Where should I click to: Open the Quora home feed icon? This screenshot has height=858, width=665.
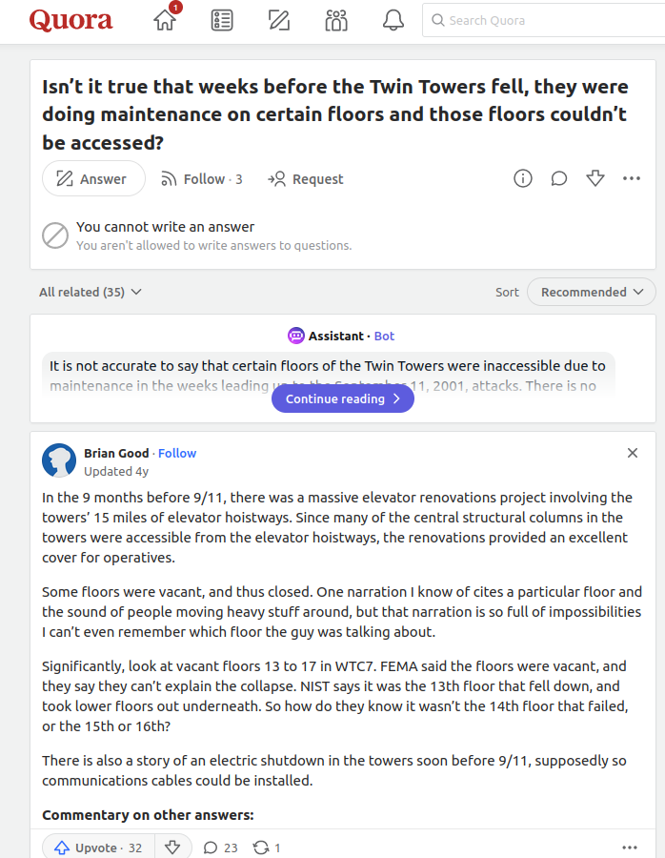[165, 20]
